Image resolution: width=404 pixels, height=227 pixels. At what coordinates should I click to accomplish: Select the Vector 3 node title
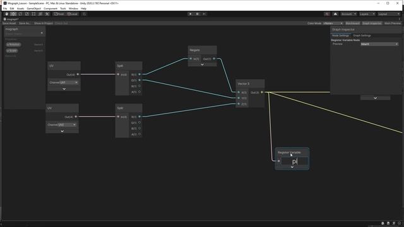pyautogui.click(x=244, y=84)
